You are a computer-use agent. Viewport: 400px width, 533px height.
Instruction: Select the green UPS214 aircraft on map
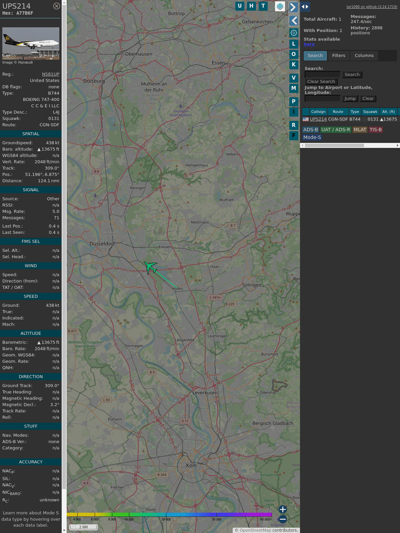[x=150, y=267]
